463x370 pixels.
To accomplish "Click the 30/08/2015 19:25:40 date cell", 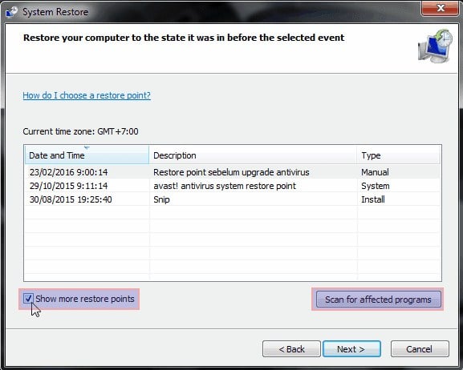I will (71, 199).
